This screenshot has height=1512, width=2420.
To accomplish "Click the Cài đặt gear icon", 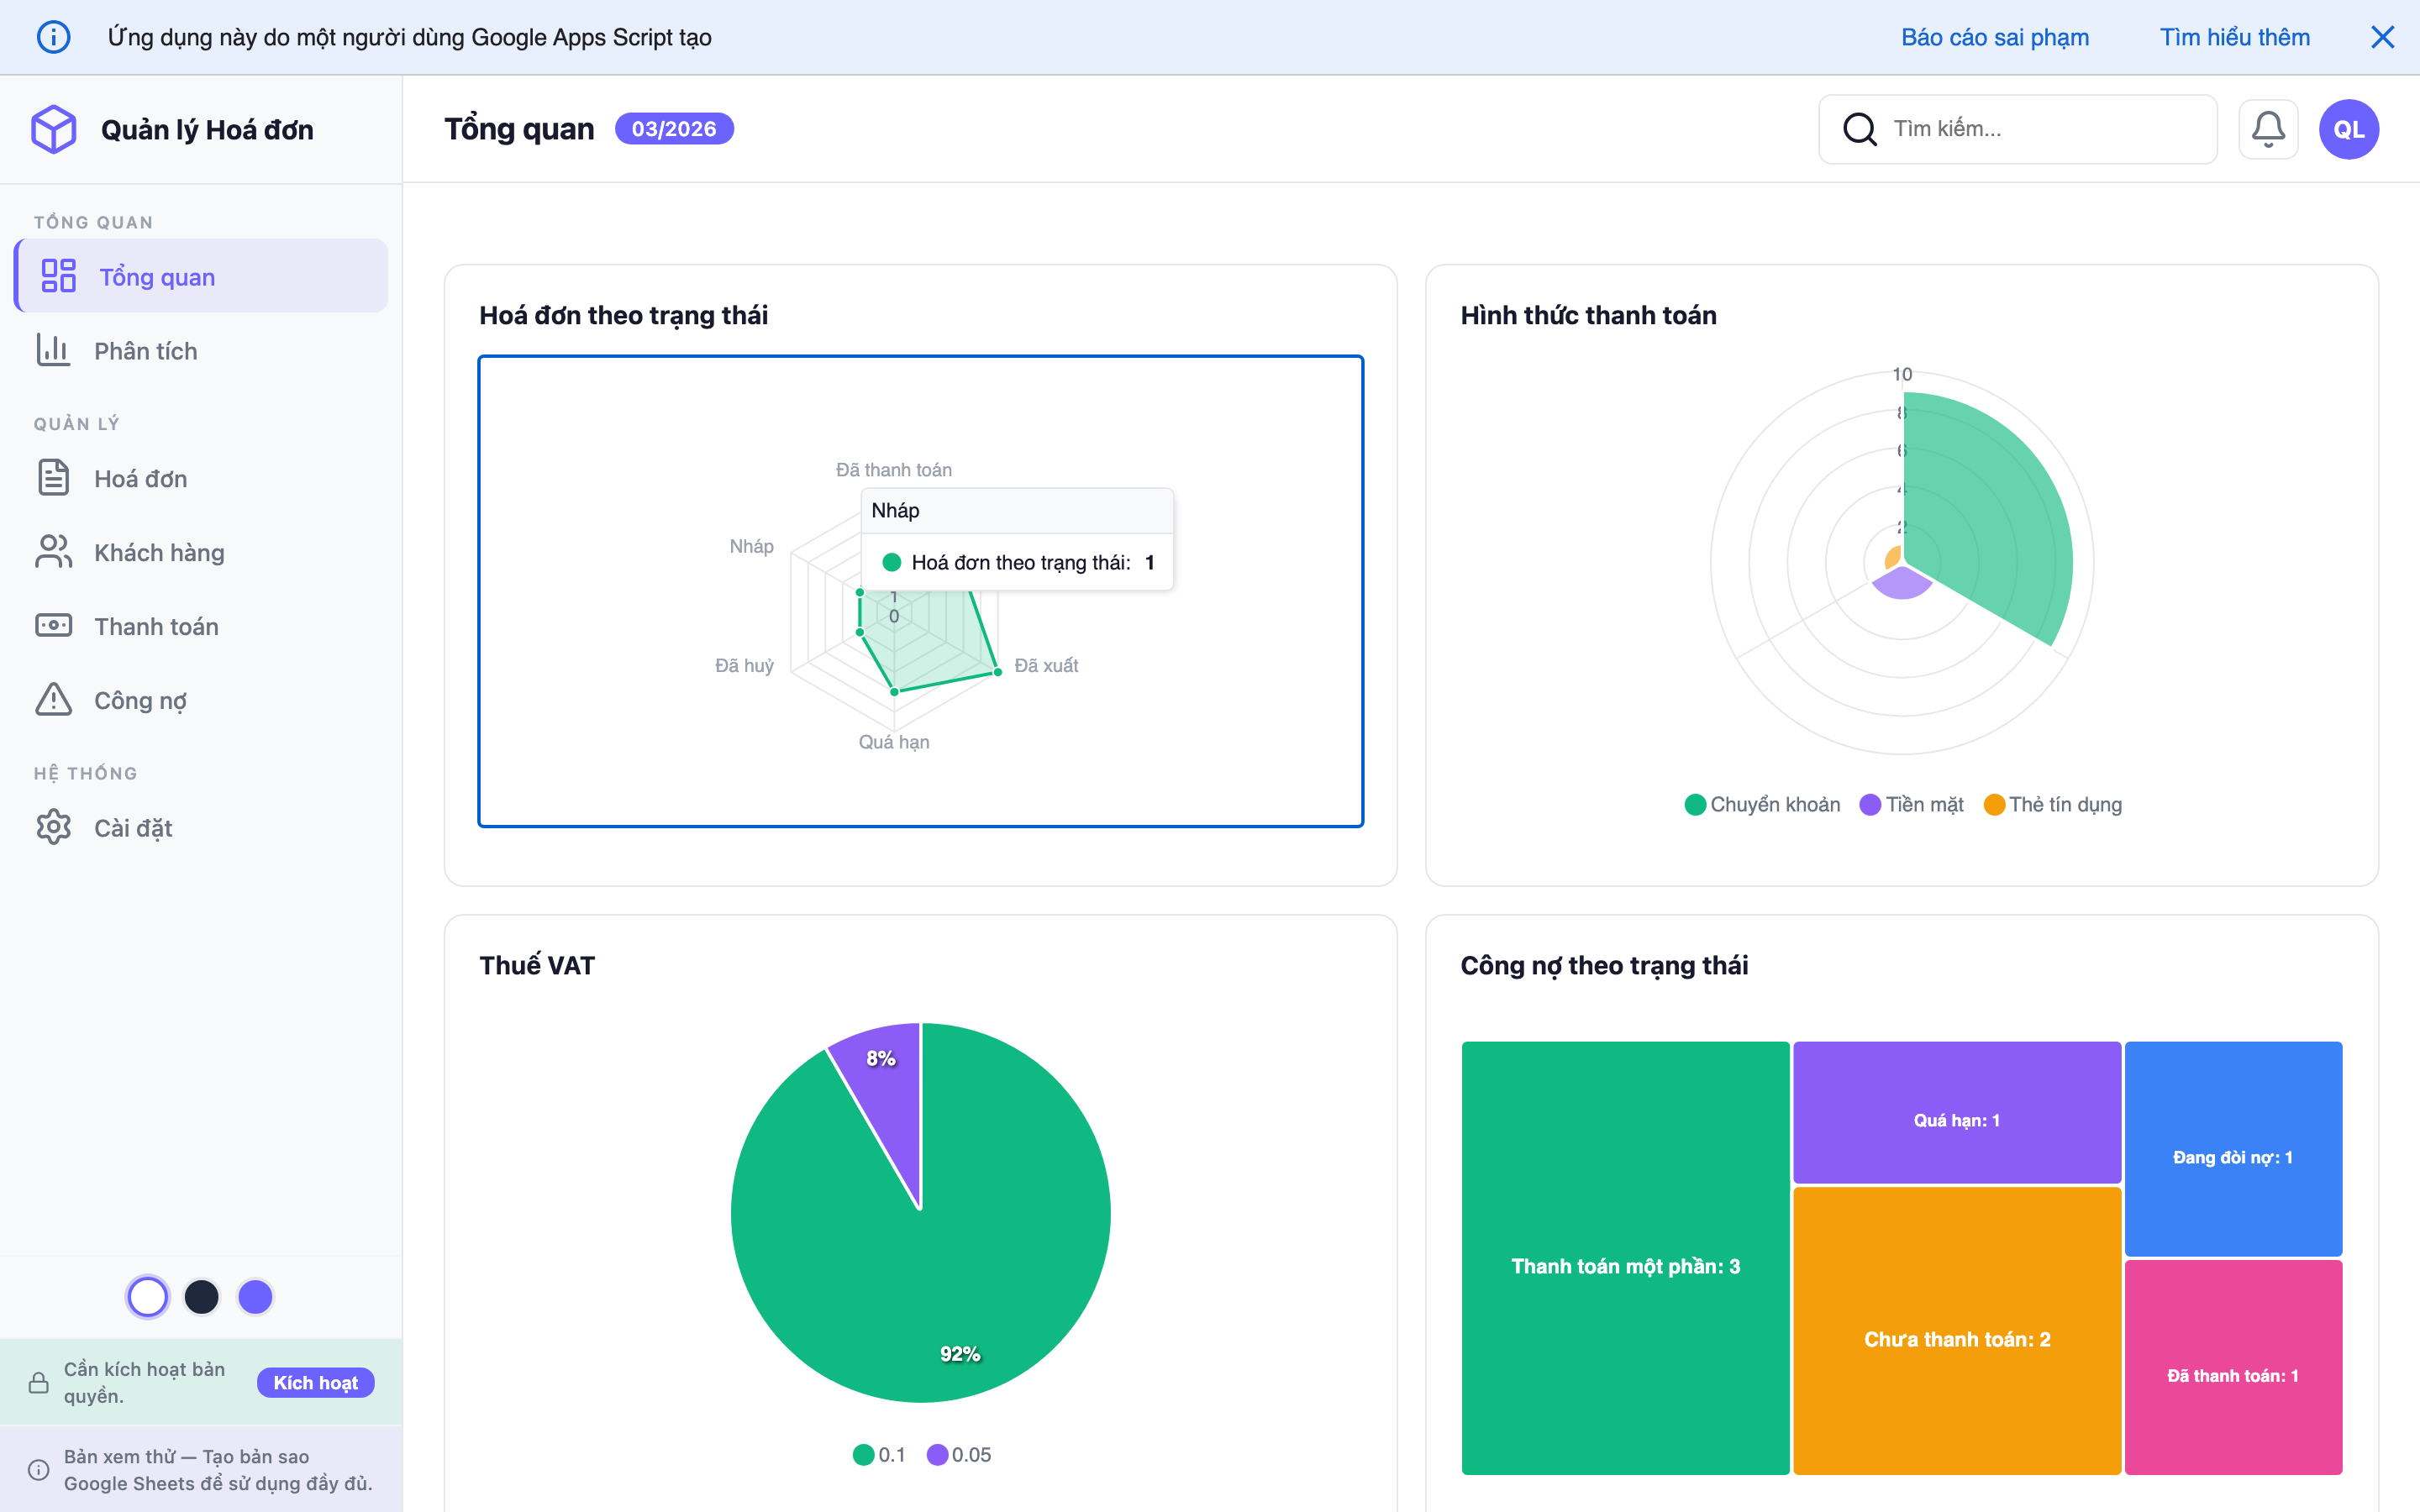I will point(53,827).
